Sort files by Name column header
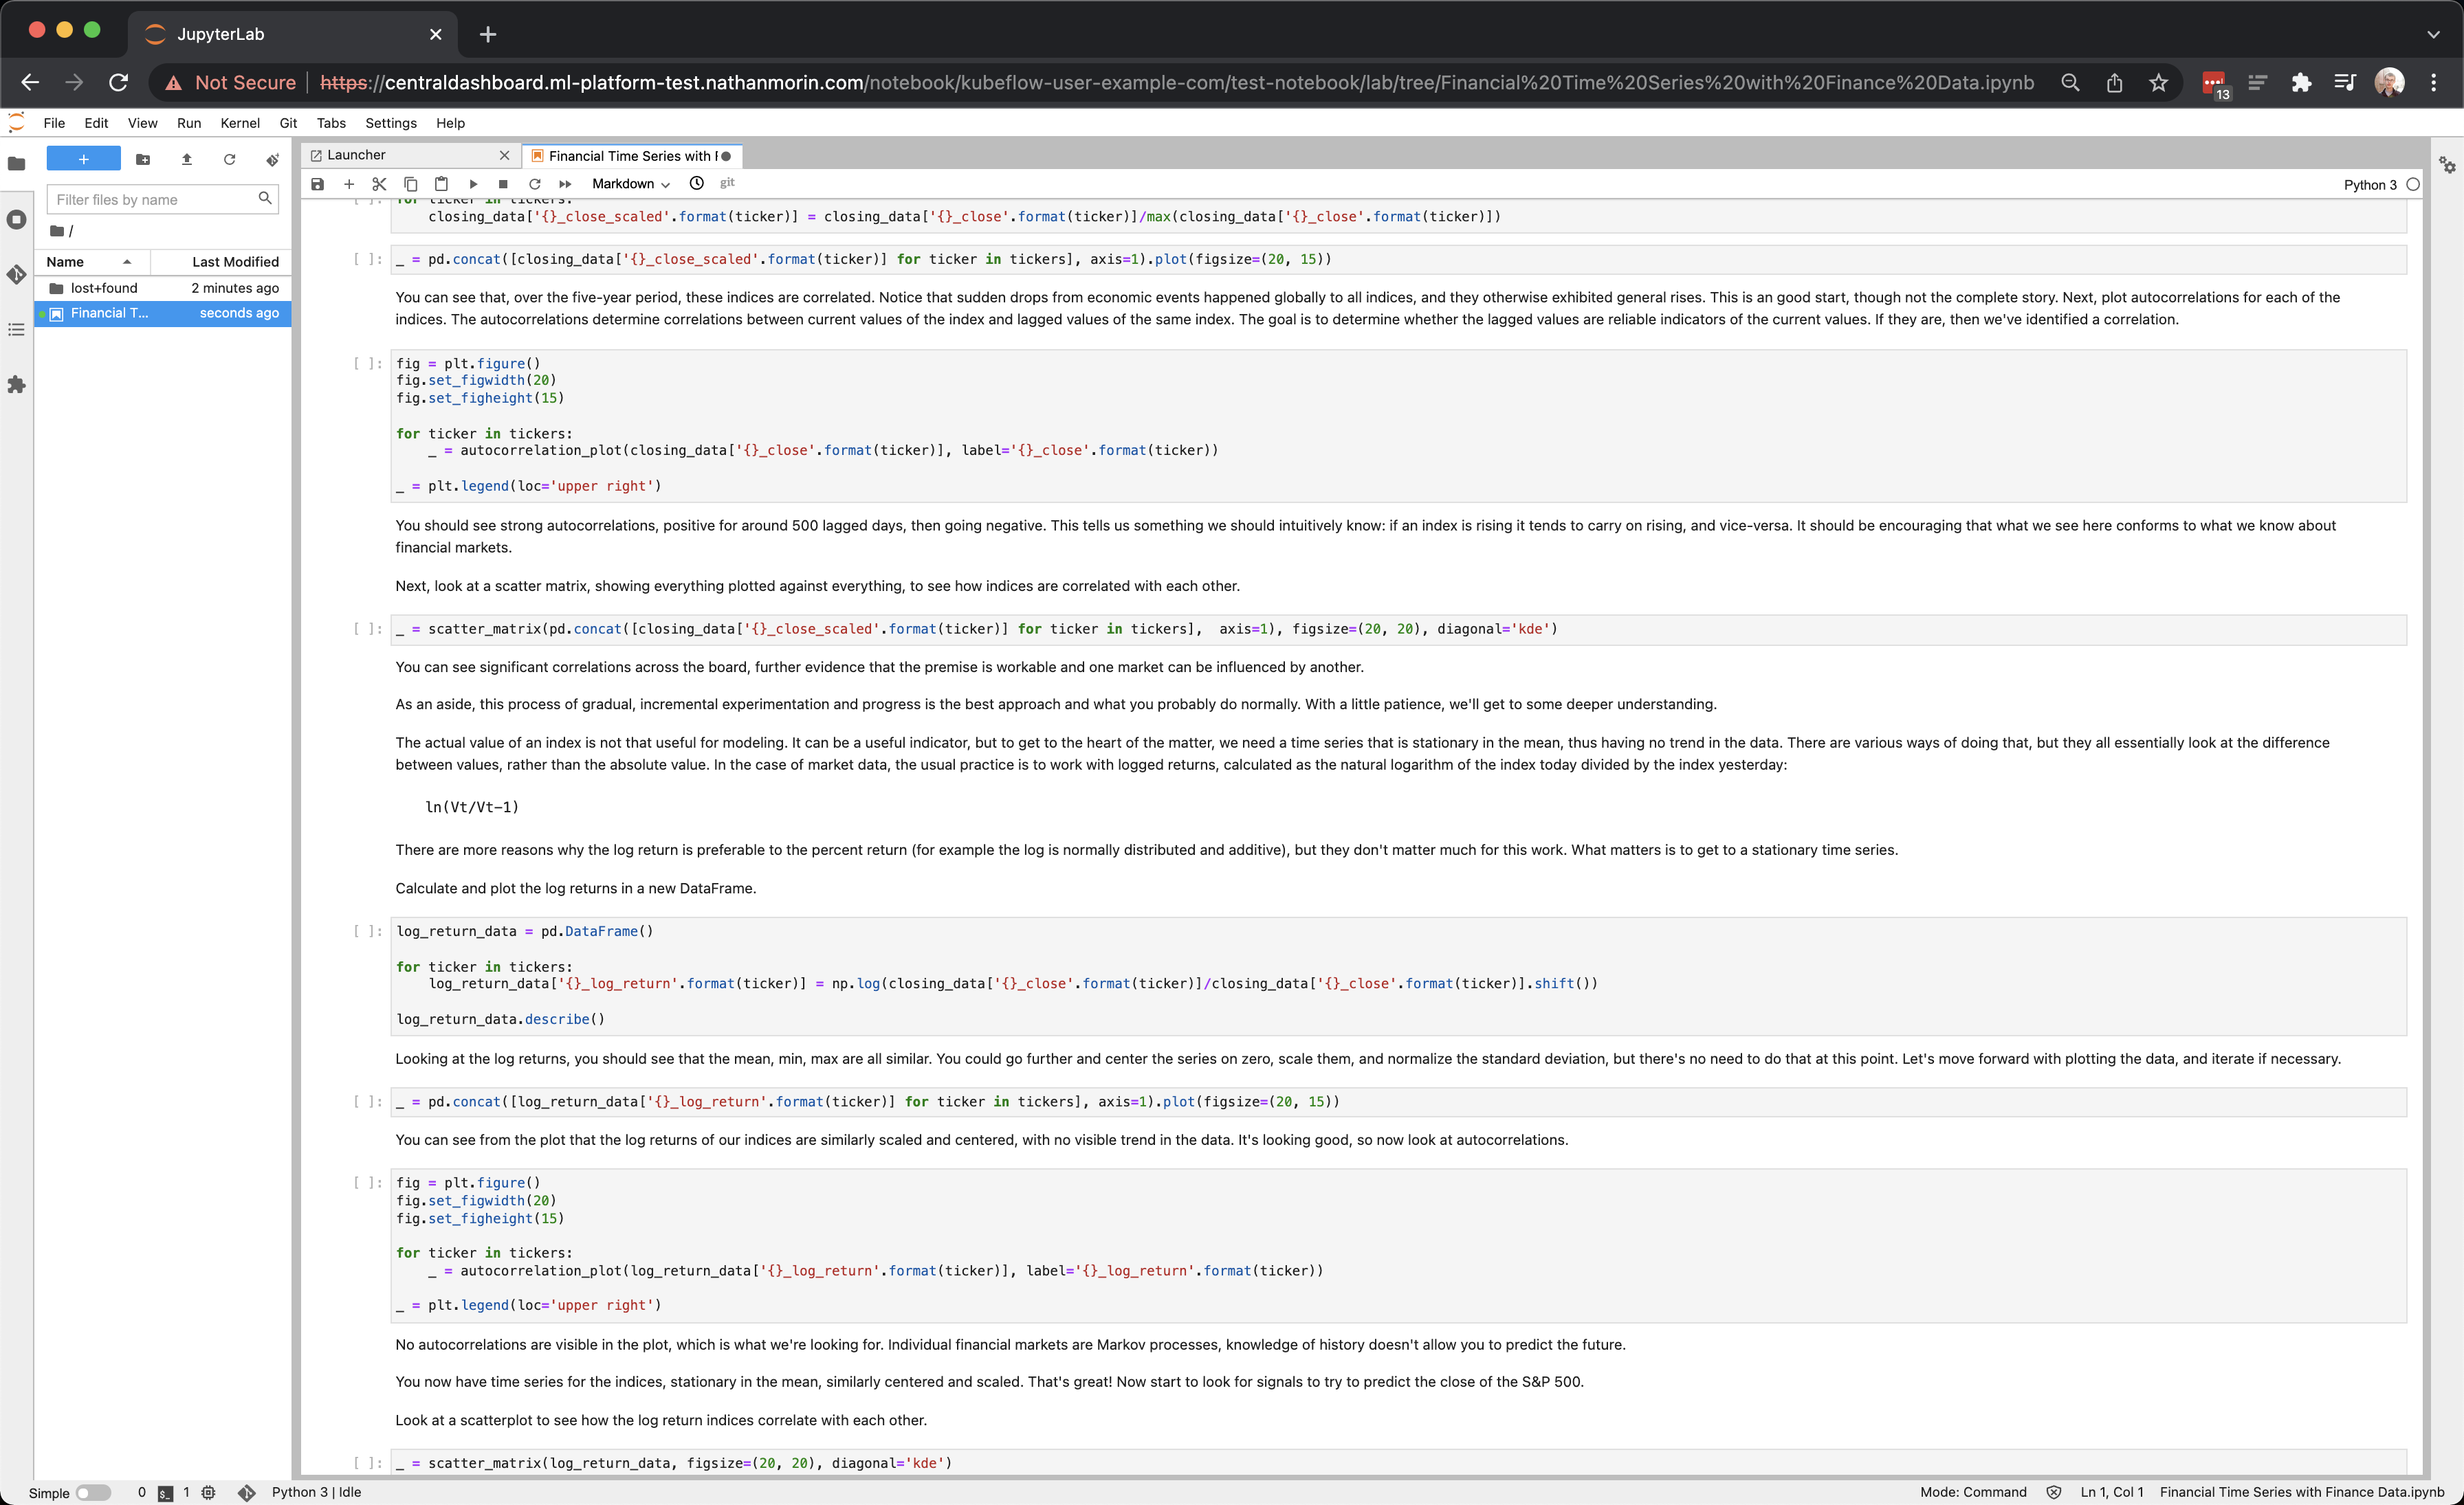The width and height of the screenshot is (2464, 1505). tap(92, 262)
